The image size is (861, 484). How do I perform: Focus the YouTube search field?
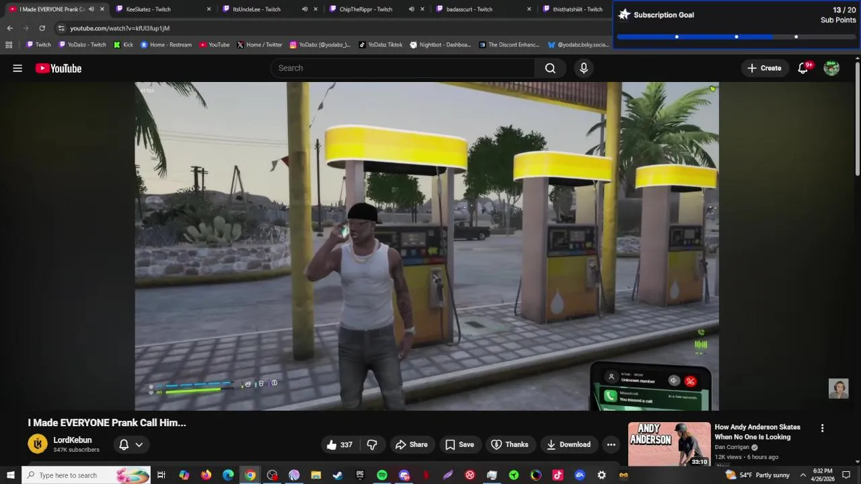click(404, 68)
